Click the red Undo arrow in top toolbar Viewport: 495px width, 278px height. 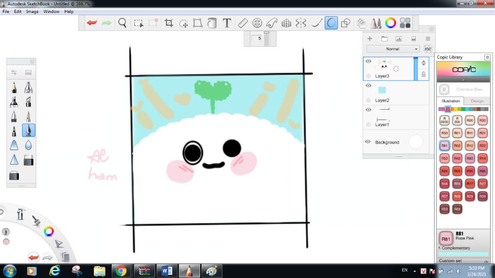92,23
